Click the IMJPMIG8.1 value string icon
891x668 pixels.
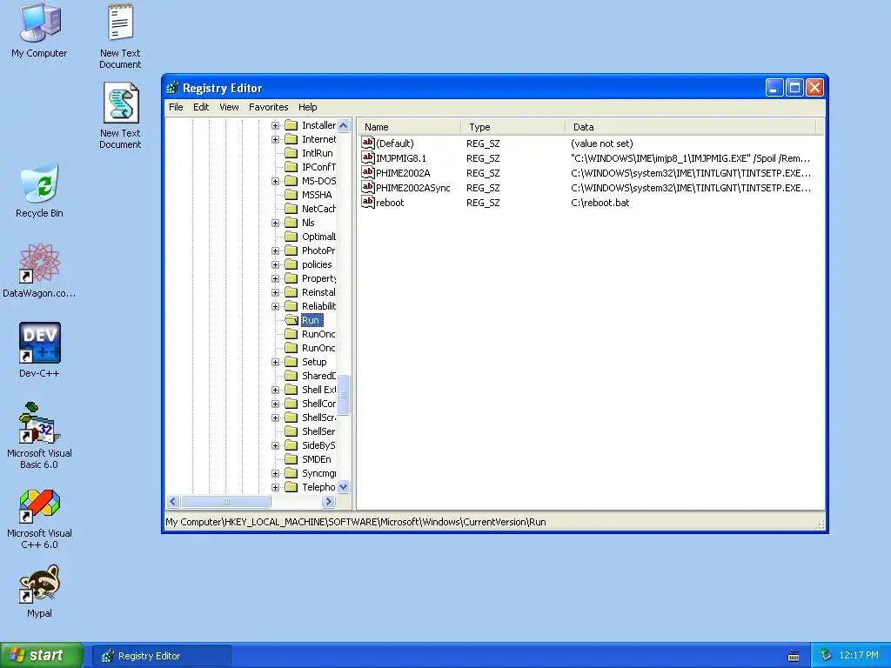[x=368, y=158]
